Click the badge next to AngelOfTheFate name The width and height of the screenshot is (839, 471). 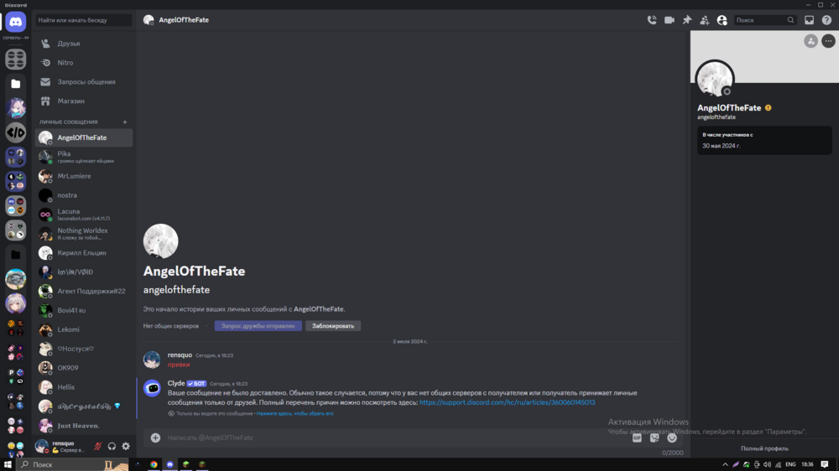[769, 108]
